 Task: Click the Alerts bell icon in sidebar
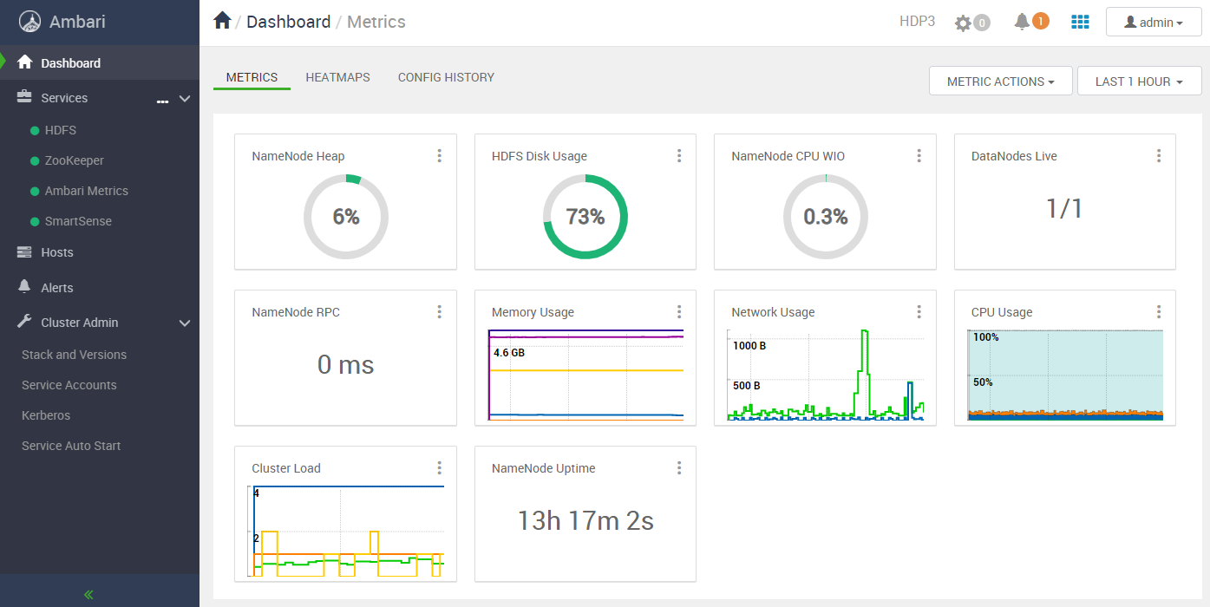pos(24,287)
